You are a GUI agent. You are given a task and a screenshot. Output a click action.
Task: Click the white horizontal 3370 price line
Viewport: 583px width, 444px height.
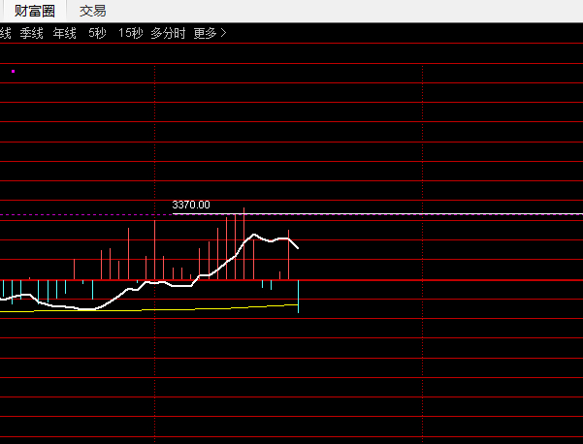[377, 214]
